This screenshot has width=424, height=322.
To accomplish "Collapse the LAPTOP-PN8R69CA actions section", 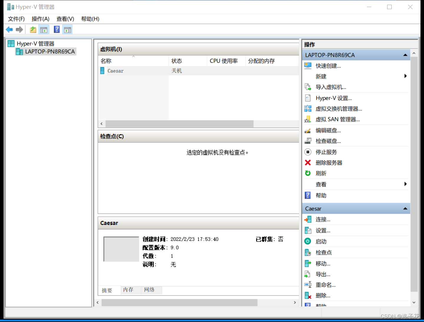I will 405,55.
